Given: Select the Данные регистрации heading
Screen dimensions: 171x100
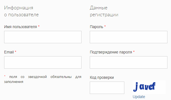Looking at the screenshot, I should click(104, 11).
